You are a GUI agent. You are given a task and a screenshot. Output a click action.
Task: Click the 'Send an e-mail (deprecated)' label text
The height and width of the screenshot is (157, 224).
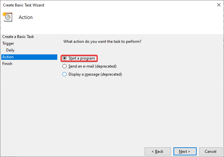point(92,66)
